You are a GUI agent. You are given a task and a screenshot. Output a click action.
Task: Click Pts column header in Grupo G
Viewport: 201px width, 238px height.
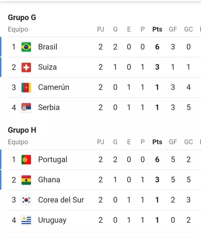pyautogui.click(x=157, y=29)
